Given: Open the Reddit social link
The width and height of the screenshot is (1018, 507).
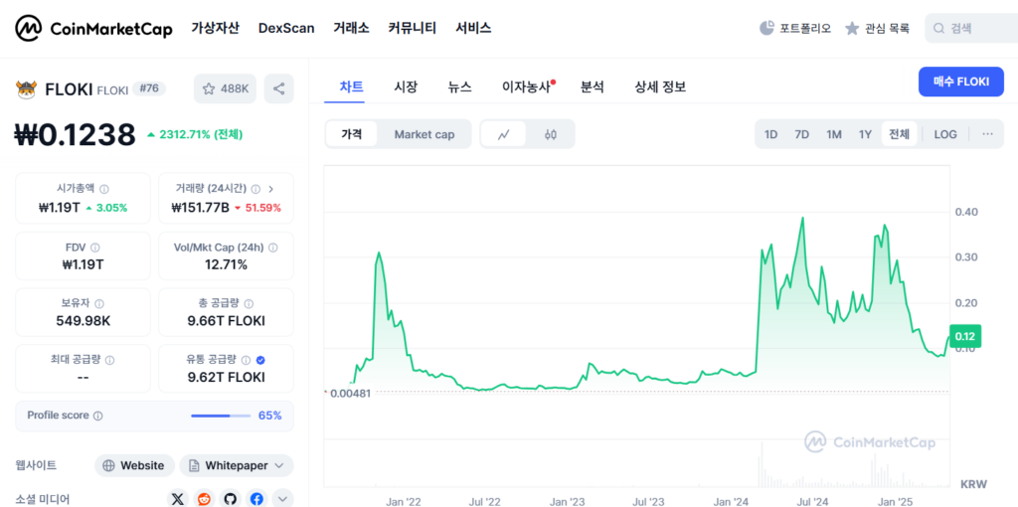Looking at the screenshot, I should pyautogui.click(x=205, y=499).
